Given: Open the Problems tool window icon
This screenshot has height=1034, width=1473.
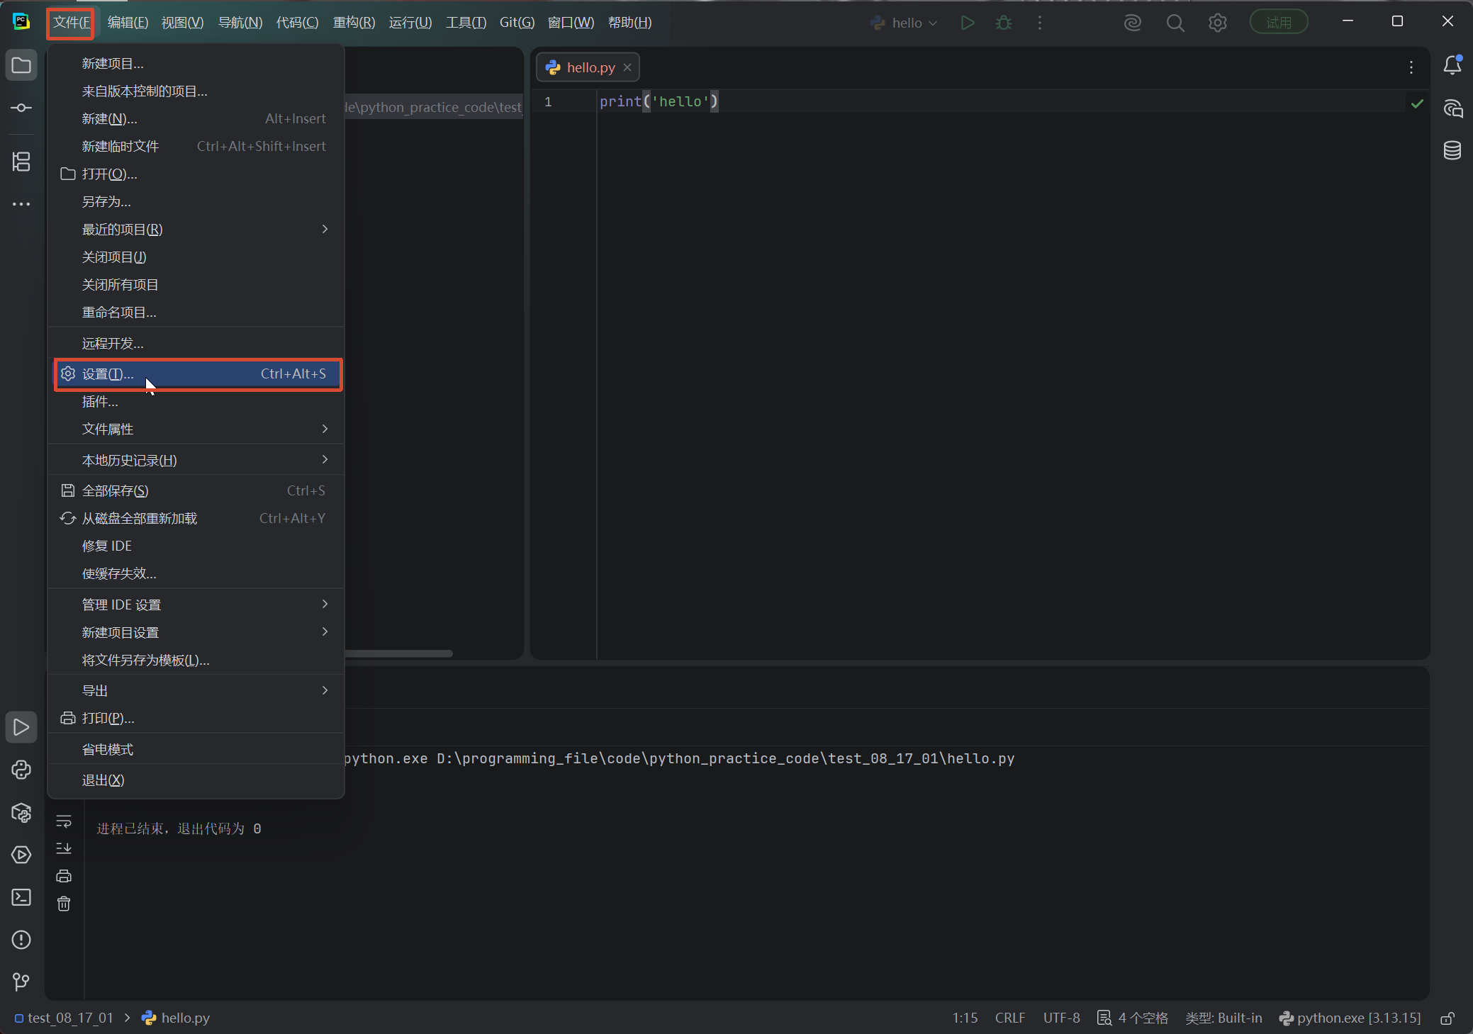Looking at the screenshot, I should 21,940.
